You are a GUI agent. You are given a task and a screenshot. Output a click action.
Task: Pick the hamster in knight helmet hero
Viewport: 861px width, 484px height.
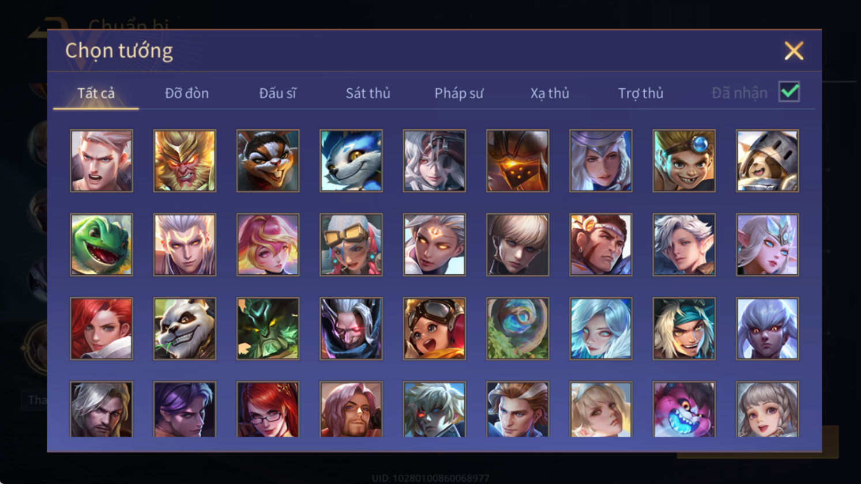pos(768,161)
